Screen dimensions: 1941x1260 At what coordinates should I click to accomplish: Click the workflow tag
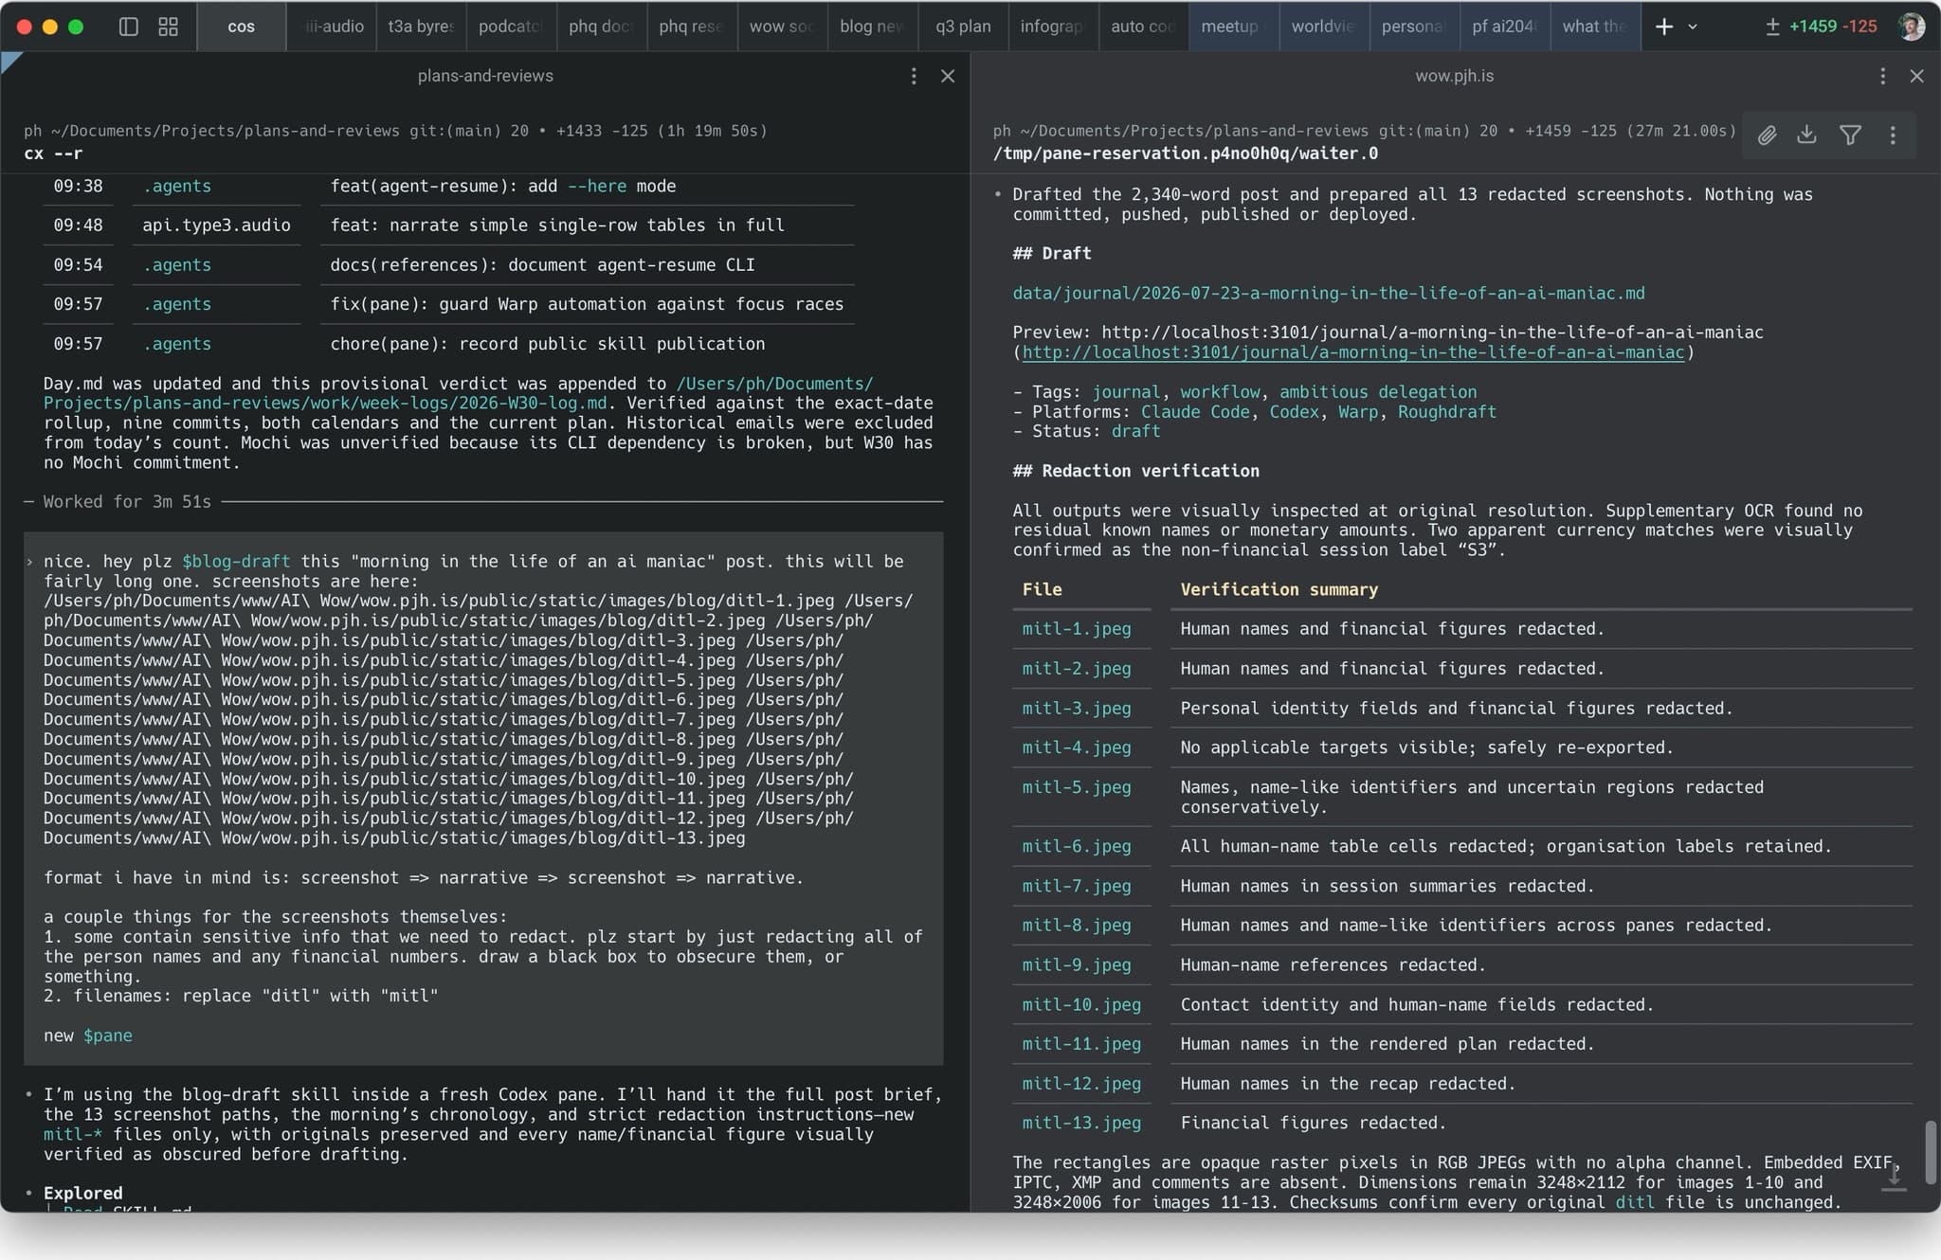(1220, 391)
